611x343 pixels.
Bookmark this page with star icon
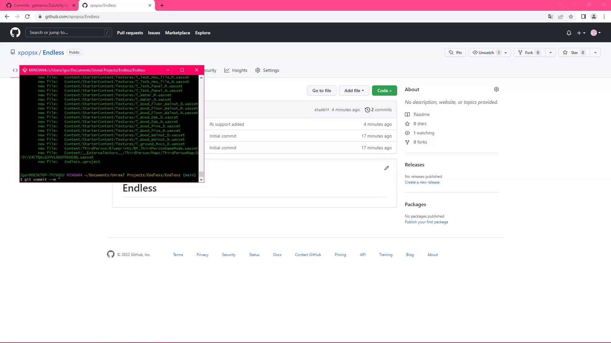(x=571, y=17)
